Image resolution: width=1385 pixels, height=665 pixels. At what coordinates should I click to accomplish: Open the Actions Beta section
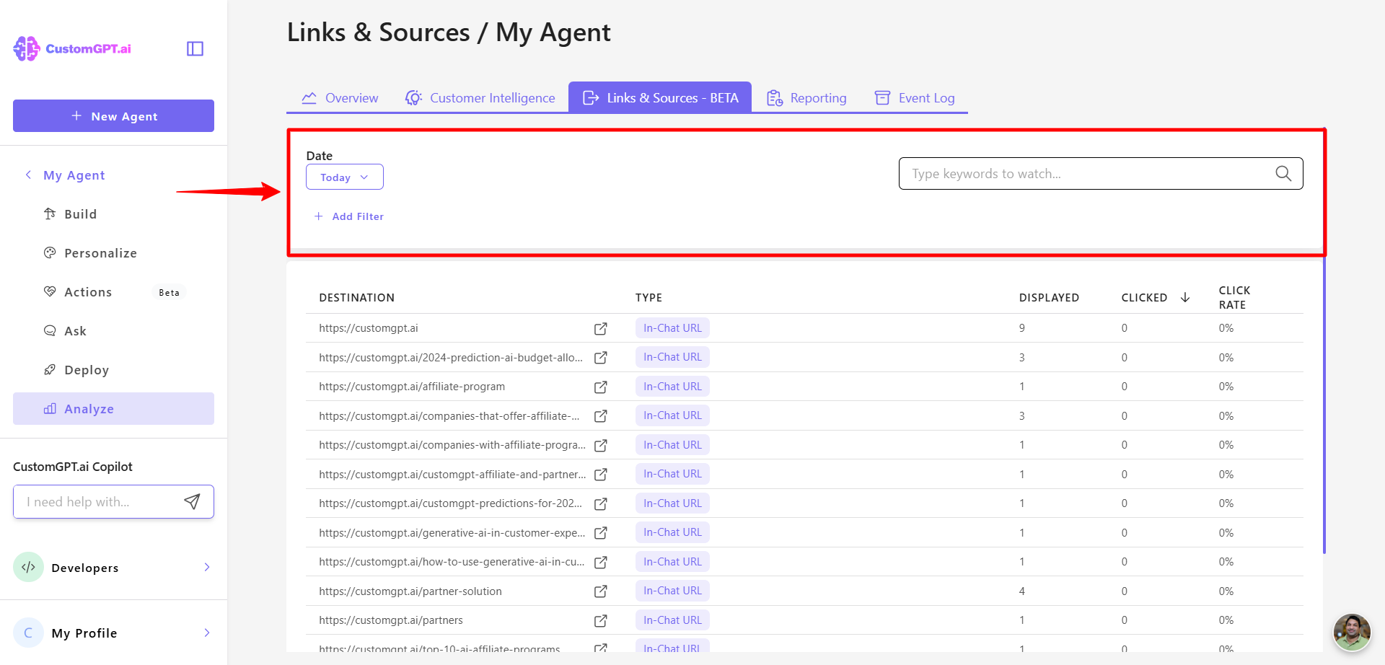pos(113,292)
